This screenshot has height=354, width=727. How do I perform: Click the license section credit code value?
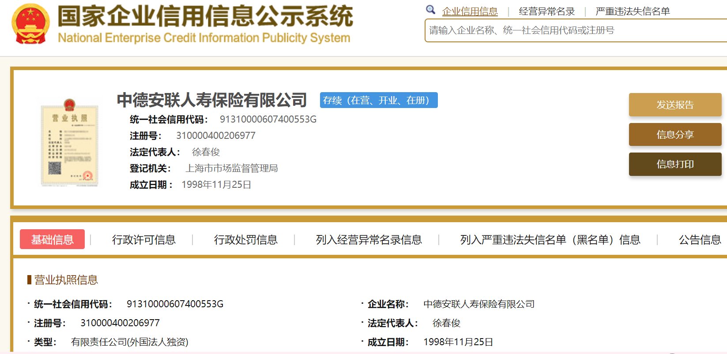click(x=175, y=304)
